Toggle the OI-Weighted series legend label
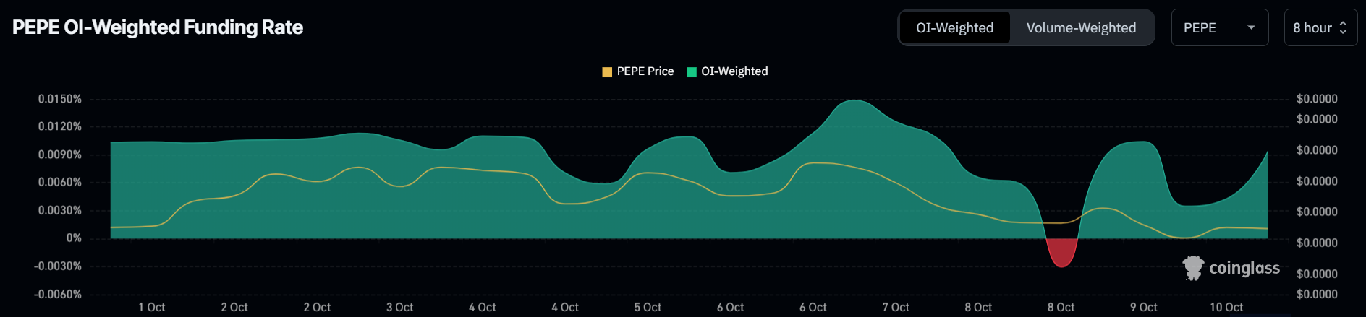This screenshot has width=1366, height=317. pos(734,71)
